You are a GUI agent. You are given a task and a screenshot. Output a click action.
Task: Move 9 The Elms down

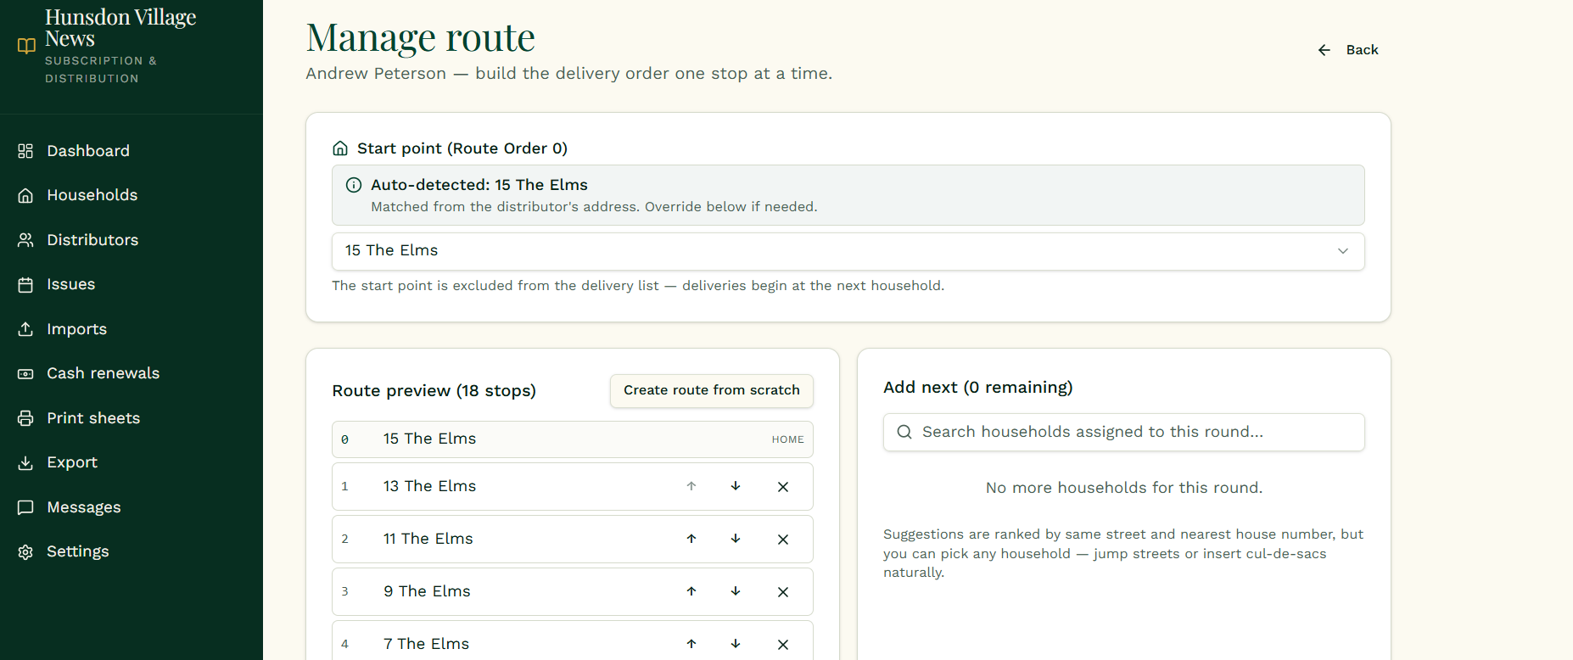tap(736, 591)
